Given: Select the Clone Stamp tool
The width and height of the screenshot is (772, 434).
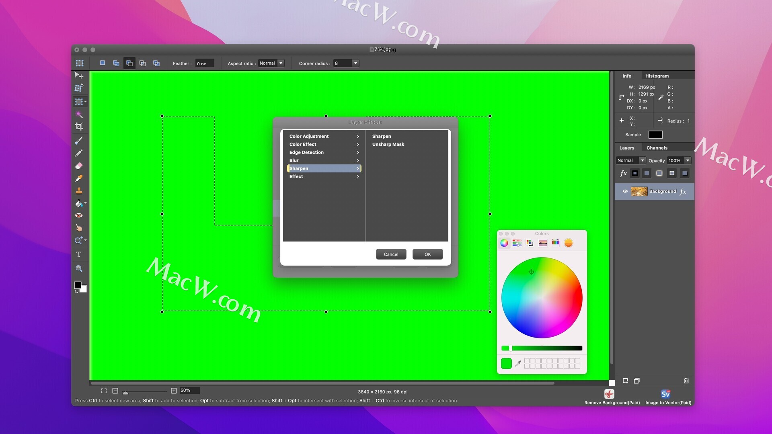Looking at the screenshot, I should pyautogui.click(x=79, y=191).
